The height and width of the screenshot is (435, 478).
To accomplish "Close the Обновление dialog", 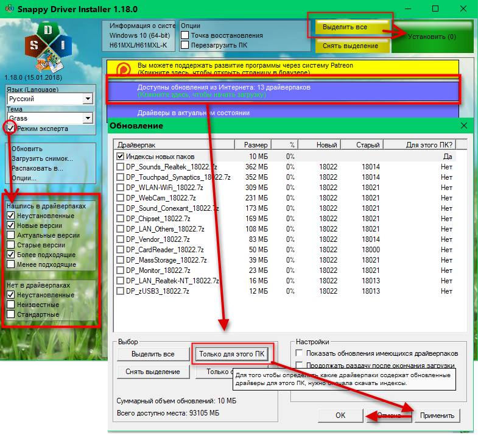I will click(x=463, y=126).
